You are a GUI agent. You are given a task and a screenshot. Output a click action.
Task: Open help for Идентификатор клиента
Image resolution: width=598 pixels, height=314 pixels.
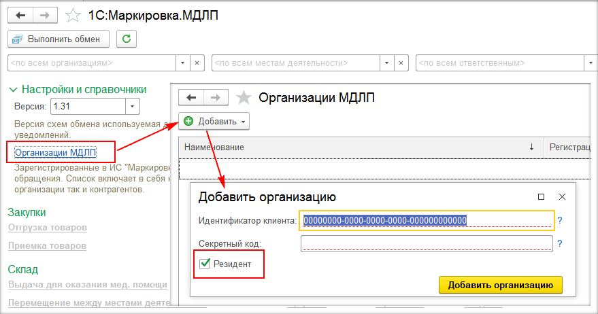pos(559,220)
